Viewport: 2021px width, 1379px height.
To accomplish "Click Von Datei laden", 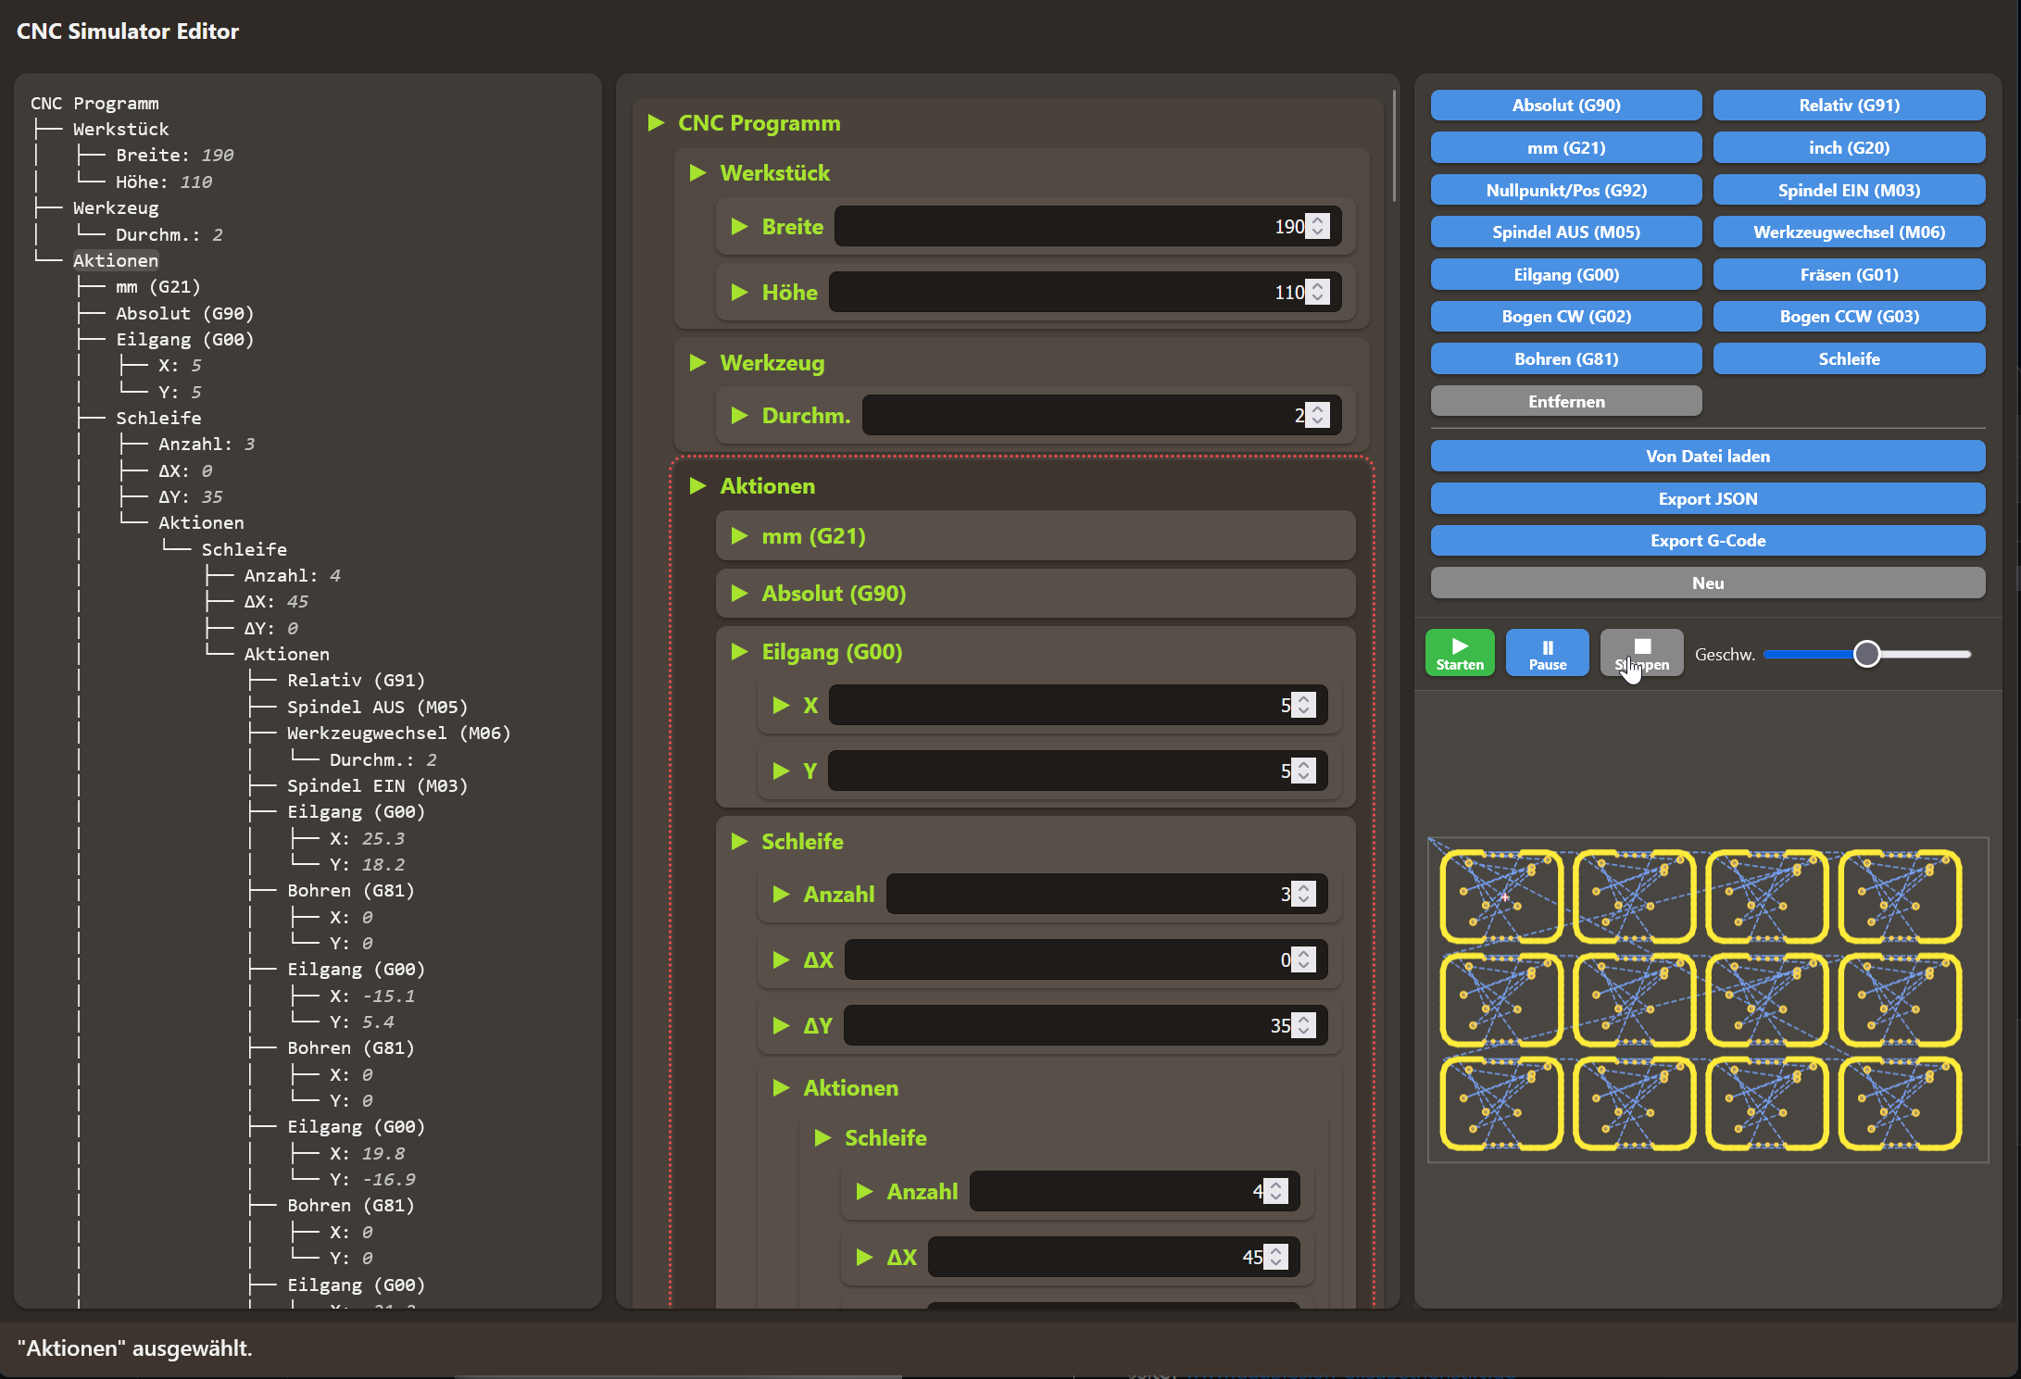I will [1708, 456].
